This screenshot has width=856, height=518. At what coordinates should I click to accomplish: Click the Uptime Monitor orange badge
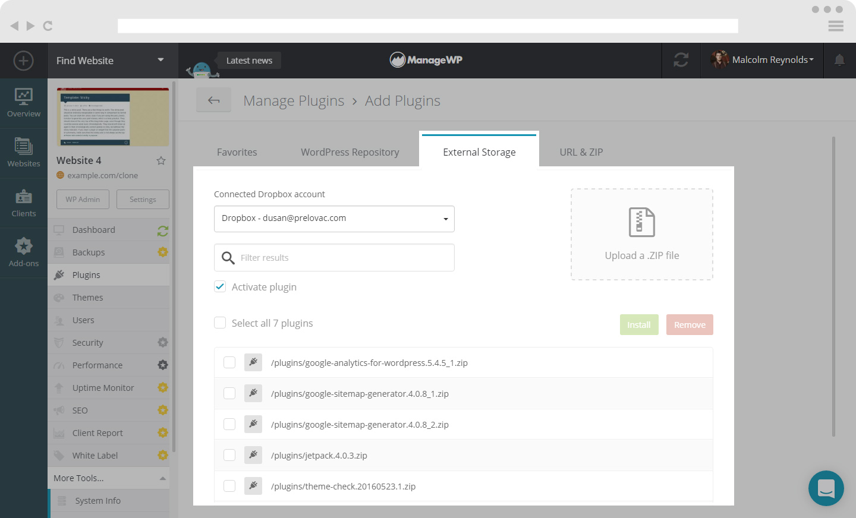point(163,388)
